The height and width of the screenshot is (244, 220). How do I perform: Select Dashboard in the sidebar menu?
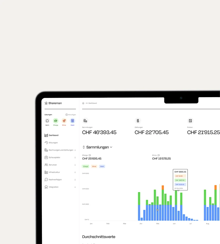pyautogui.click(x=54, y=135)
